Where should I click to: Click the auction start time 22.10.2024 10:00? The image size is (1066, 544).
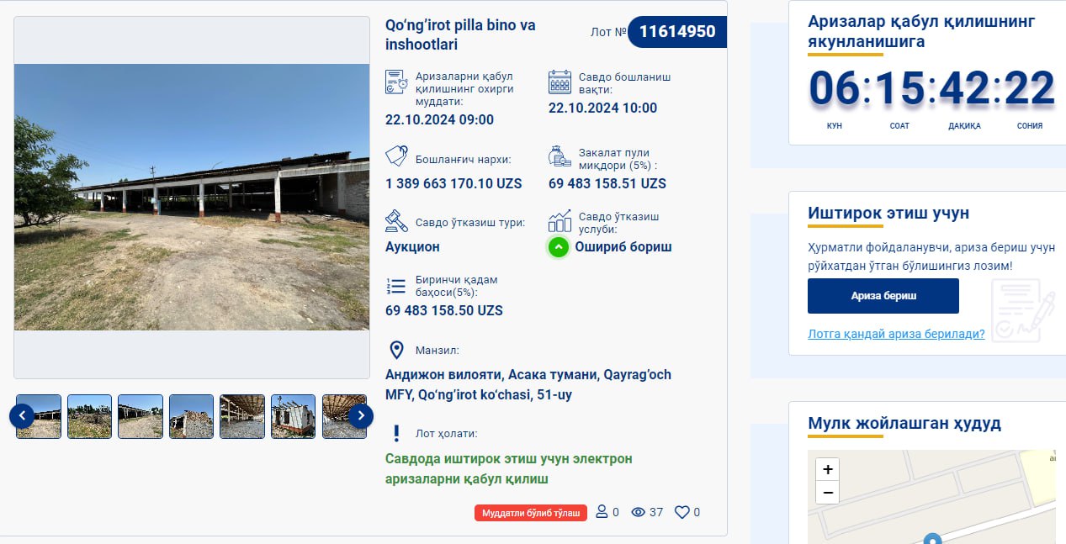coord(602,108)
